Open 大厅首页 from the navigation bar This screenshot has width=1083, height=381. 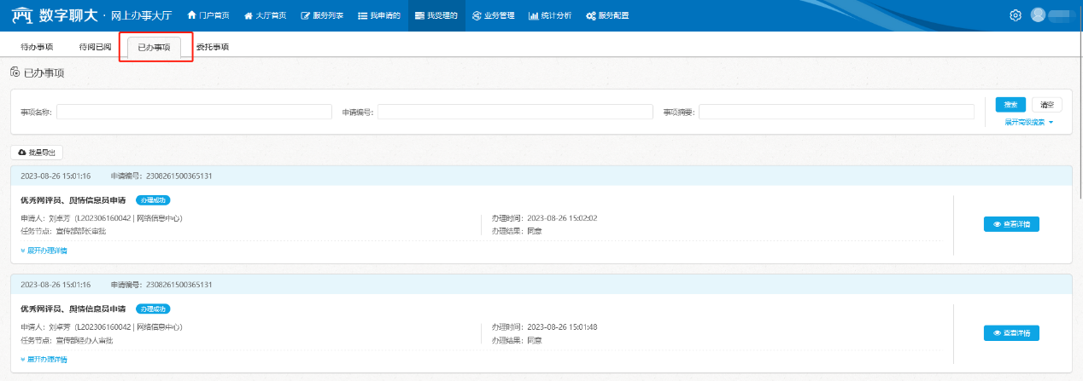tap(265, 15)
